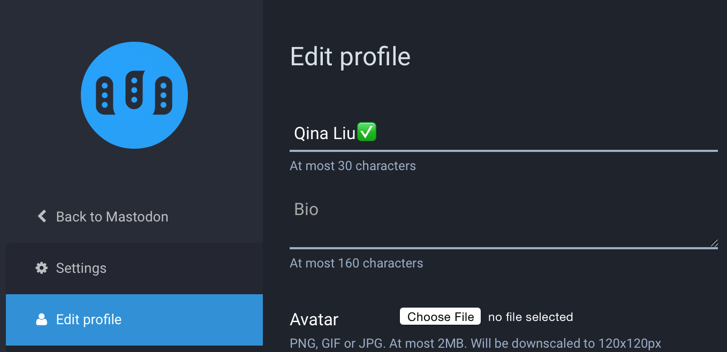Click the back chevron arrow icon
727x352 pixels.
[42, 216]
